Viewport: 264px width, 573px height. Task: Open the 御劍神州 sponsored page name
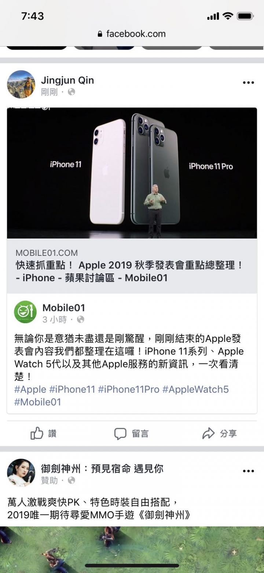(x=102, y=469)
